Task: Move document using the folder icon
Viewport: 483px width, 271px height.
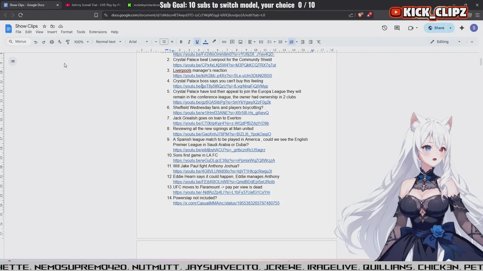Action: pyautogui.click(x=52, y=26)
